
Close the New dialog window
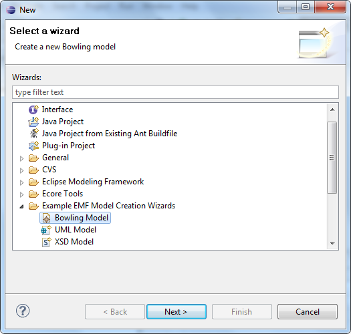330,7
